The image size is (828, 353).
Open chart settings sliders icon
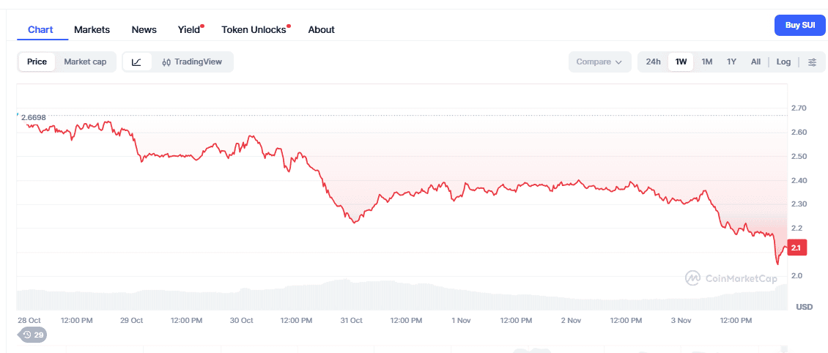tap(812, 62)
